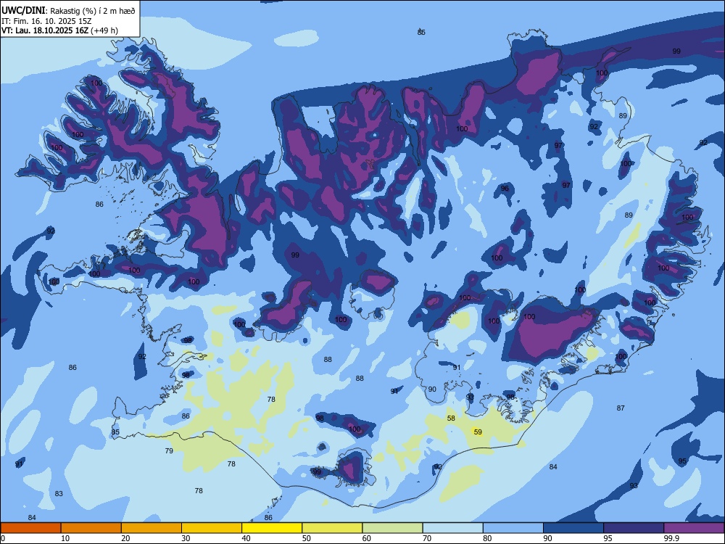This screenshot has height=544, width=725.
Task: Click the 70–80 pale blue legend swatch
Action: click(452, 528)
